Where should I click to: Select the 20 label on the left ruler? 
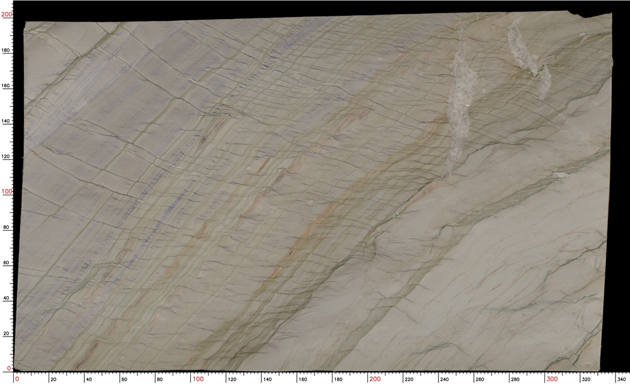6,333
